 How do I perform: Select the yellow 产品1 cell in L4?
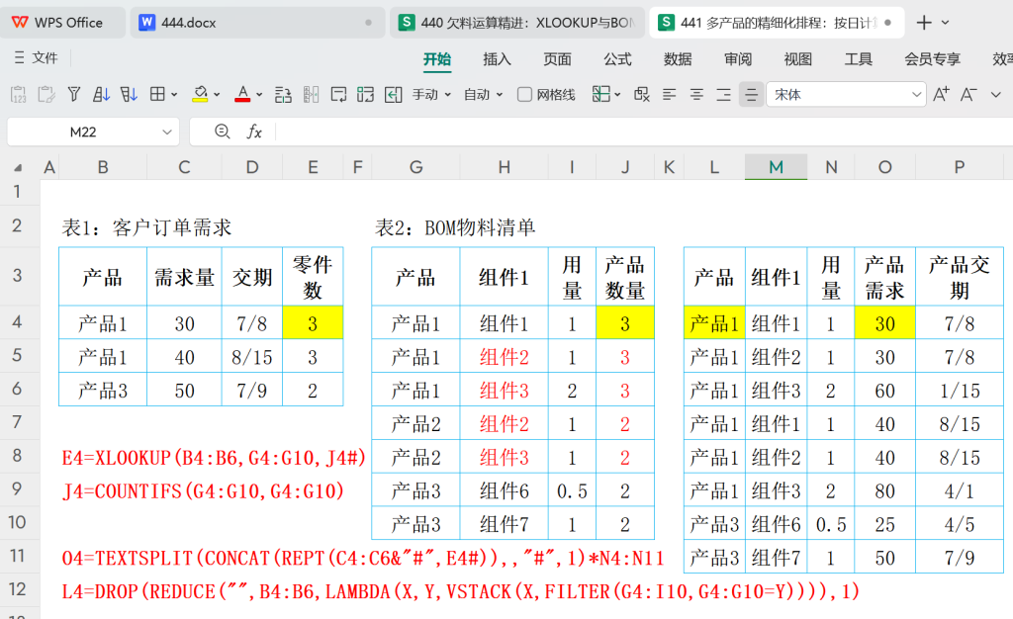coord(714,322)
